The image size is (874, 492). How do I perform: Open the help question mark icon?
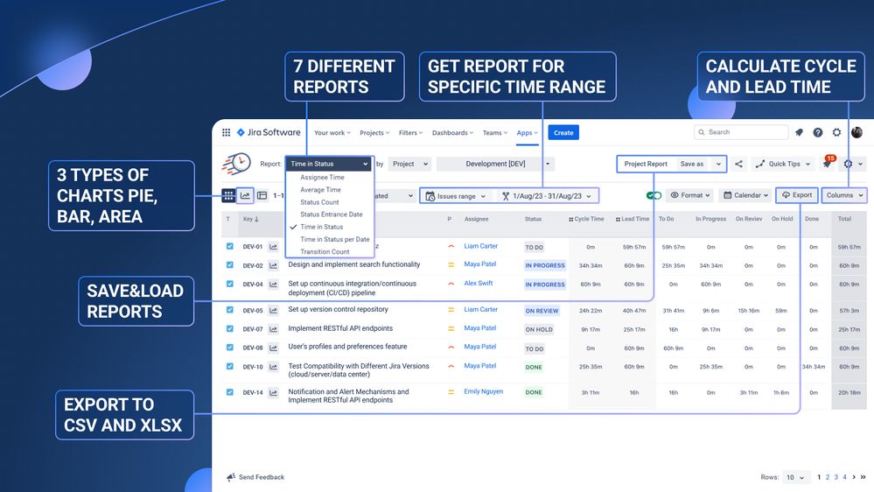point(818,133)
